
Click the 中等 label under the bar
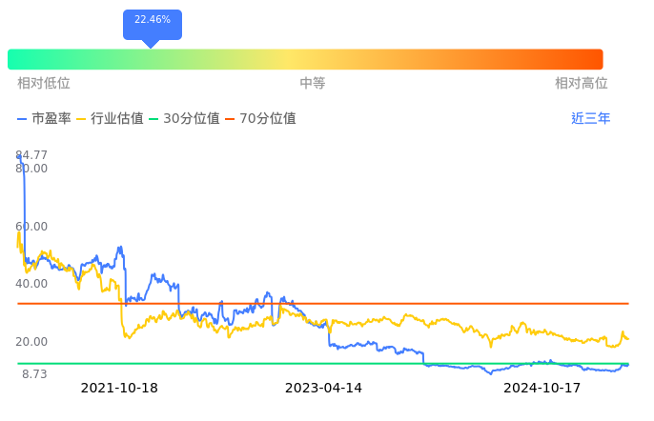click(x=313, y=84)
